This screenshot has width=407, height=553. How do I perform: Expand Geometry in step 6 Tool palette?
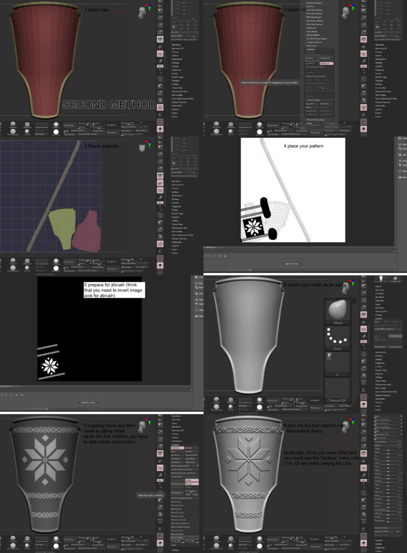pos(379,290)
